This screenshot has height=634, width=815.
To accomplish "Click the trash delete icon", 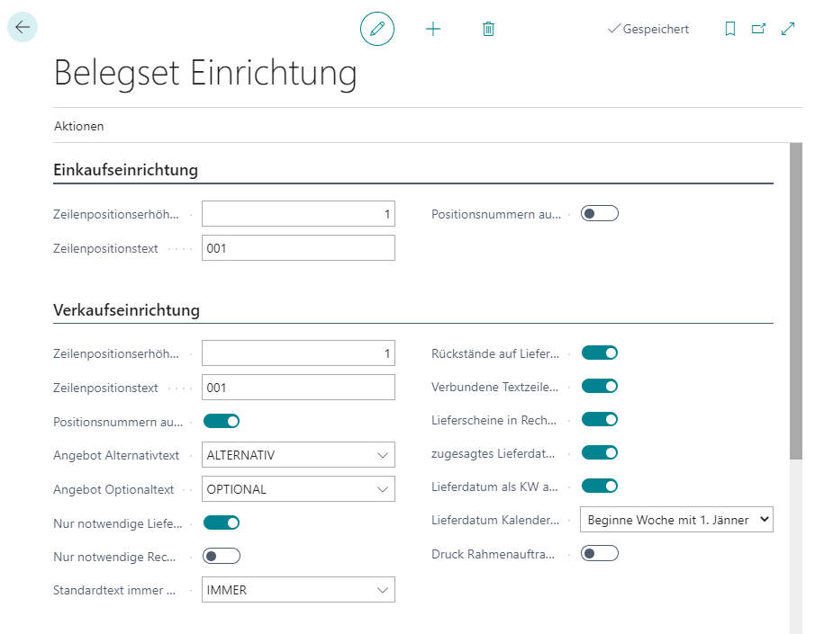I will click(488, 29).
